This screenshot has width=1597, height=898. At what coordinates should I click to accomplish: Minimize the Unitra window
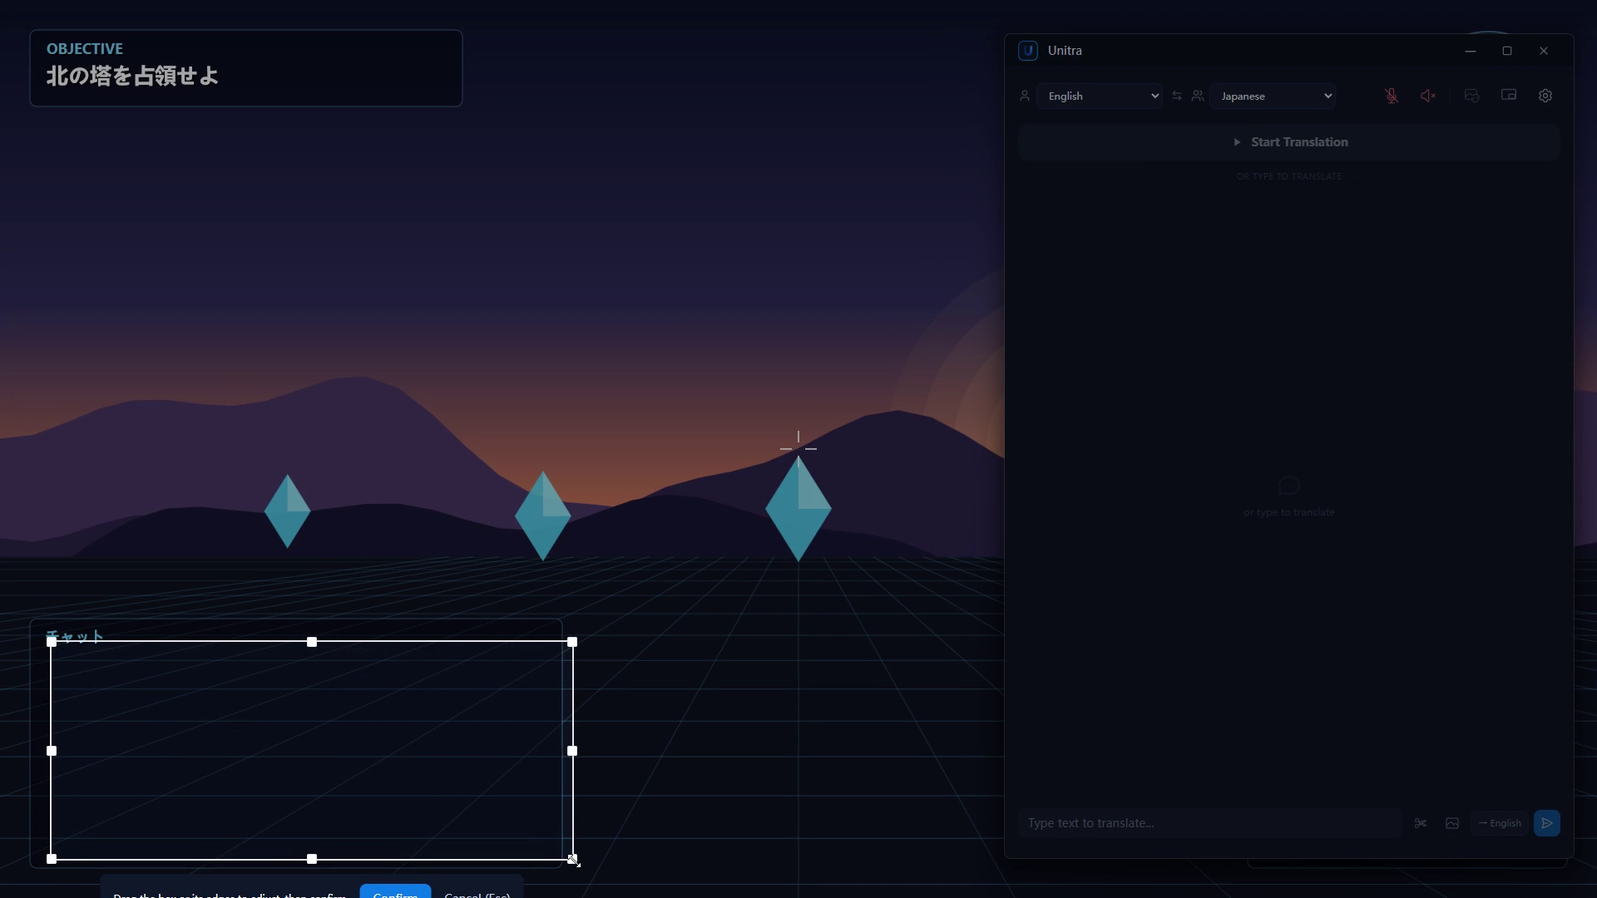tap(1471, 51)
